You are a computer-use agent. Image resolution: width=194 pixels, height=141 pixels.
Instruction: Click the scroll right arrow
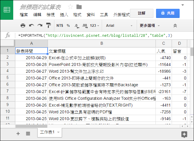point(188,126)
